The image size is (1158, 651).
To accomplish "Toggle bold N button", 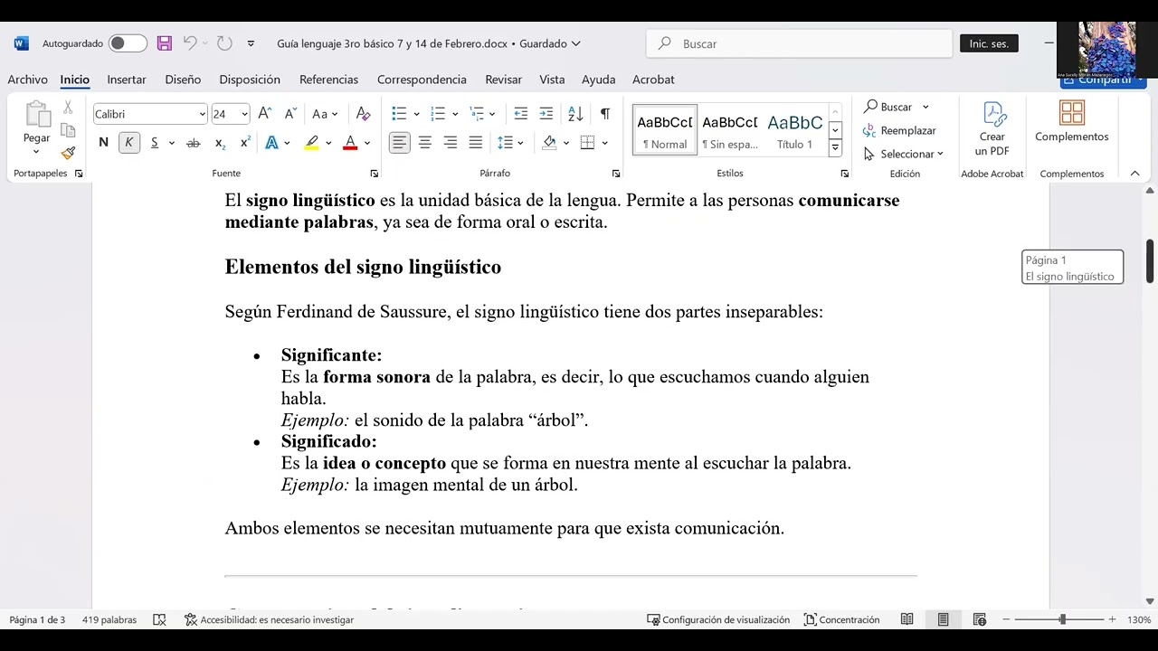I will pyautogui.click(x=103, y=143).
